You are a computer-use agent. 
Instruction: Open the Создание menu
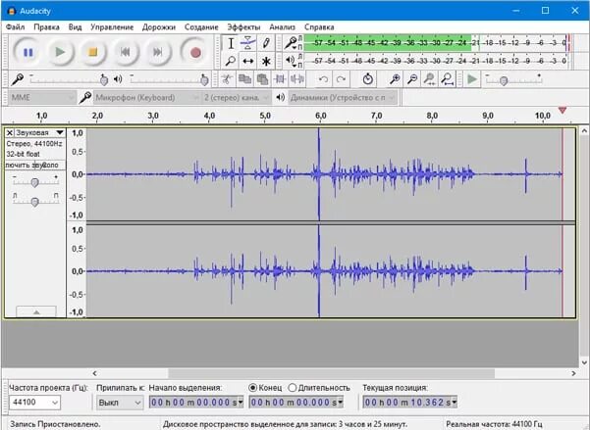click(x=201, y=27)
